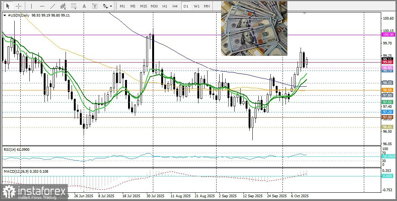Viewport: 397px width, 201px height.
Task: Select the red 99.00 price level label
Action: [x=388, y=62]
